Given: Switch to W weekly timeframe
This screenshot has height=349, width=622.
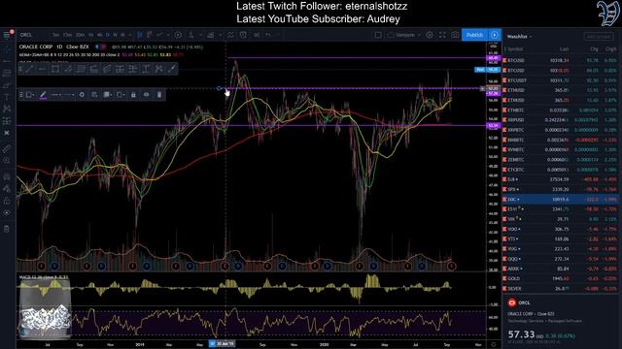Looking at the screenshot, I should (x=115, y=35).
